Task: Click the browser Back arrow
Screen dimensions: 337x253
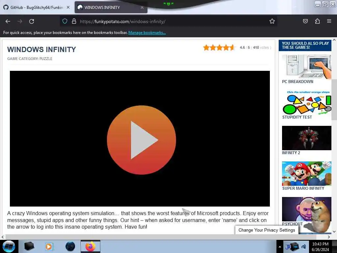Action: pos(8,21)
